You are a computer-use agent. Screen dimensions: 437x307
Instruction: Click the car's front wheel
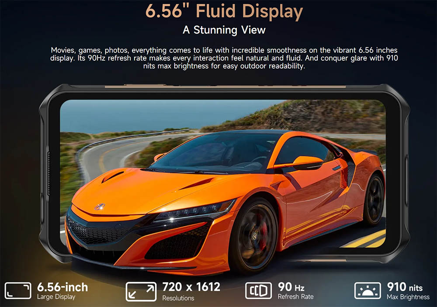pos(254,235)
